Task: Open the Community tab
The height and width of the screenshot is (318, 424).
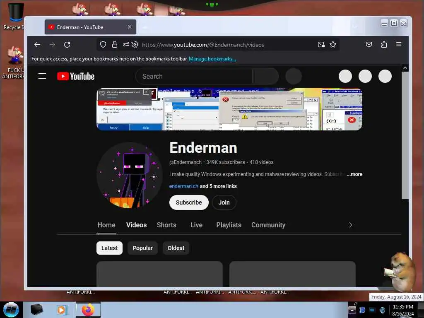Action: (x=268, y=225)
